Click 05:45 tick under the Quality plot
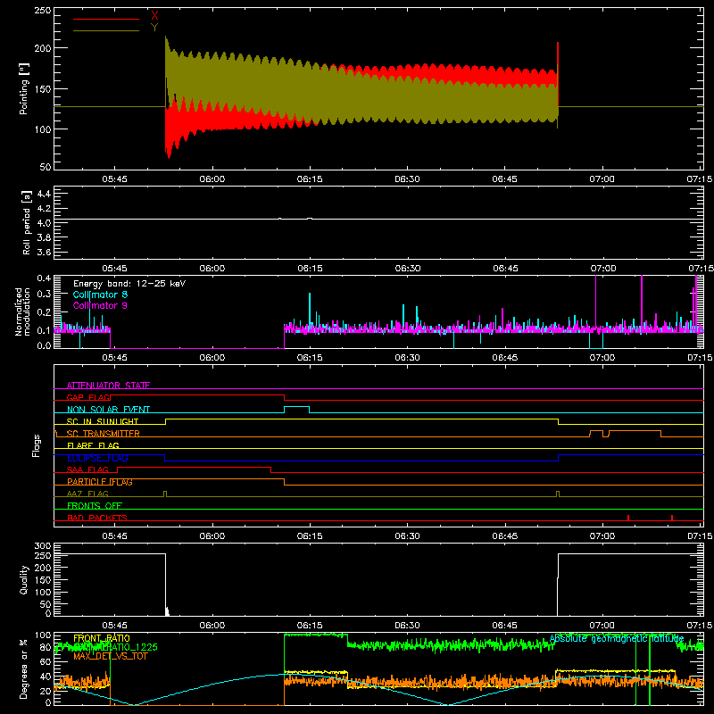 pyautogui.click(x=115, y=626)
